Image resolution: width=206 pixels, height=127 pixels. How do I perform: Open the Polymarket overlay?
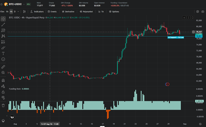pos(86,11)
